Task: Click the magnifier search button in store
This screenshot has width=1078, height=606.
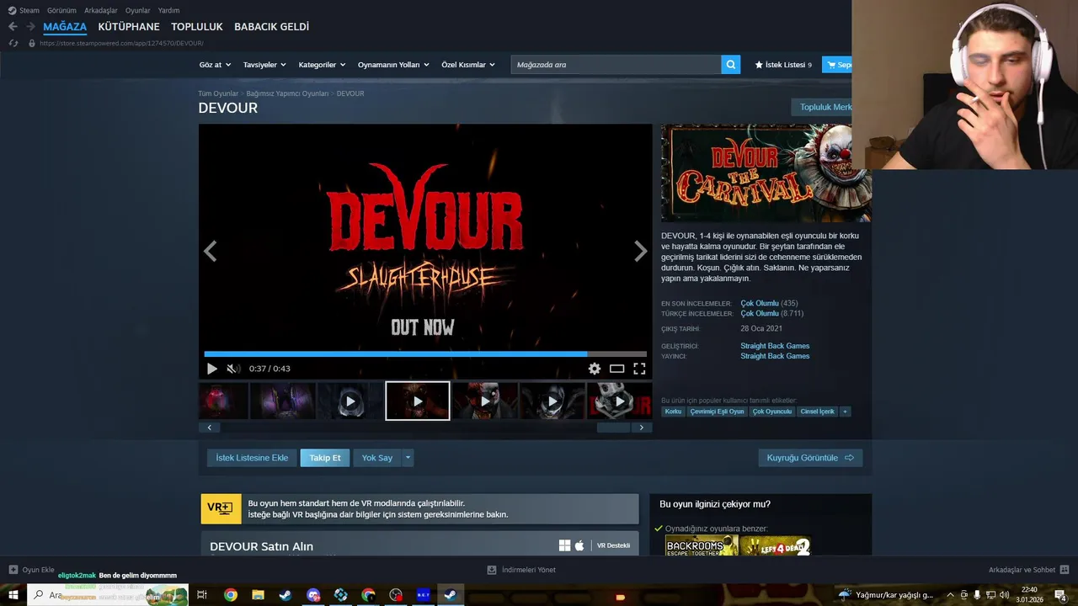Action: coord(731,65)
